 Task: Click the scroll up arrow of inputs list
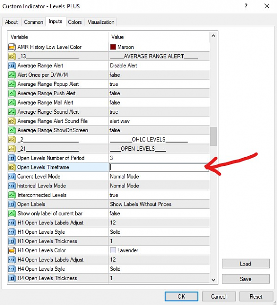click(213, 36)
